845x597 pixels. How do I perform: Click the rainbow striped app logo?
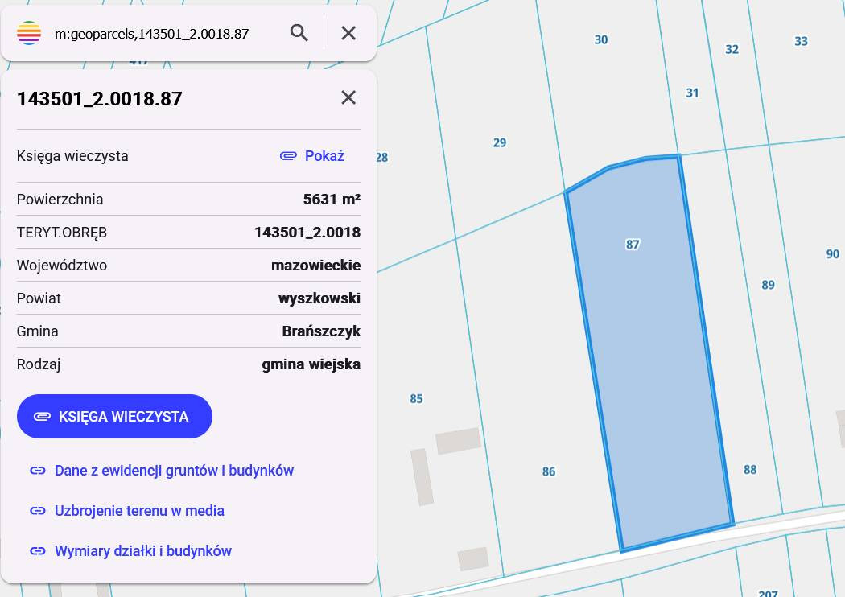[x=29, y=33]
